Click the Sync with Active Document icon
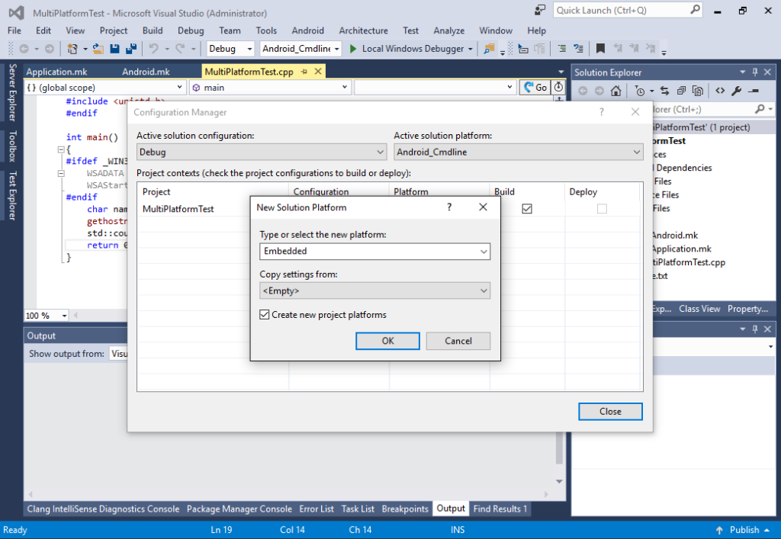Image resolution: width=781 pixels, height=539 pixels. click(665, 90)
